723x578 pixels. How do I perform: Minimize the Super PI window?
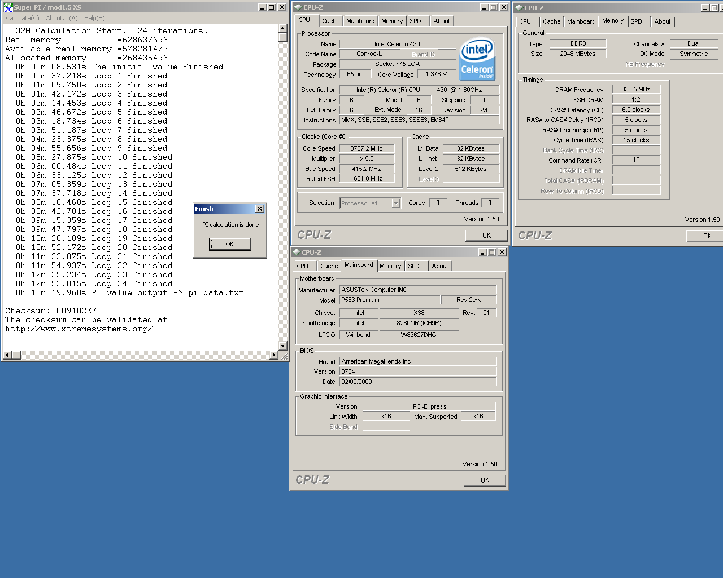click(262, 7)
